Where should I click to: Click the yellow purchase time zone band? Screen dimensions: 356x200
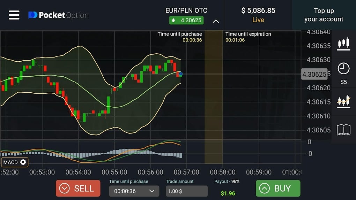[x=214, y=97]
